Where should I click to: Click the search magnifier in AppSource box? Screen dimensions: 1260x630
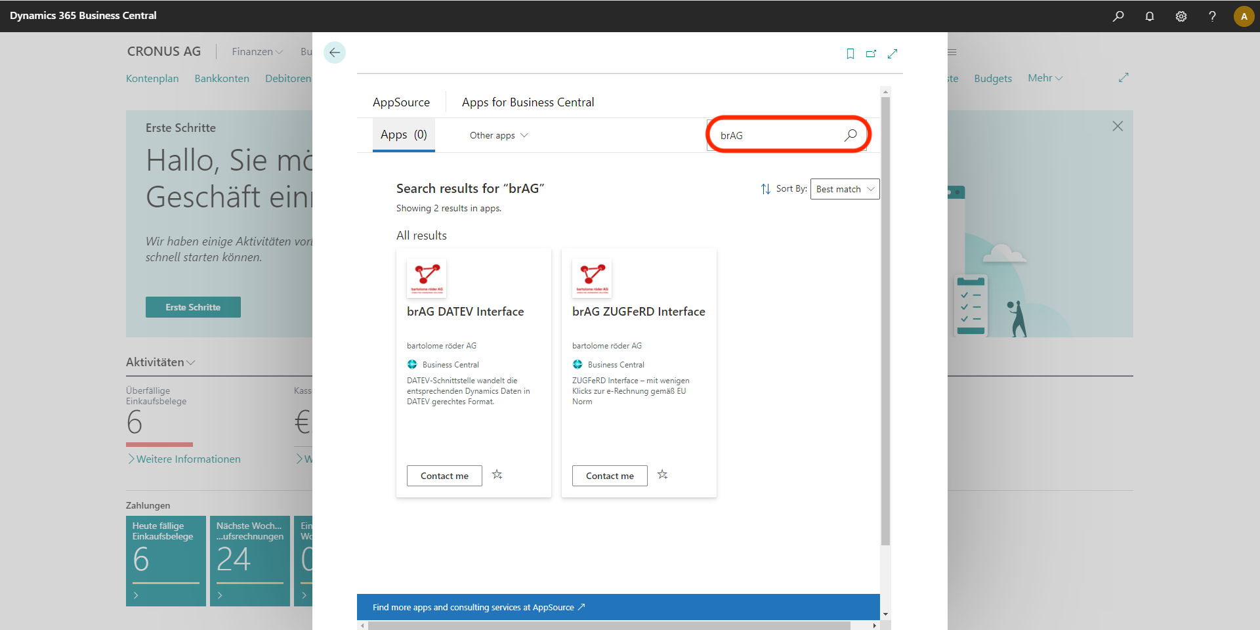tap(850, 135)
